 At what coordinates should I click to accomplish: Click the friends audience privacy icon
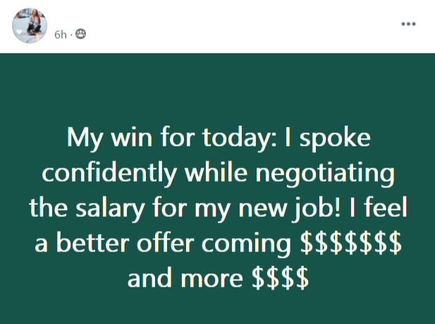(81, 34)
